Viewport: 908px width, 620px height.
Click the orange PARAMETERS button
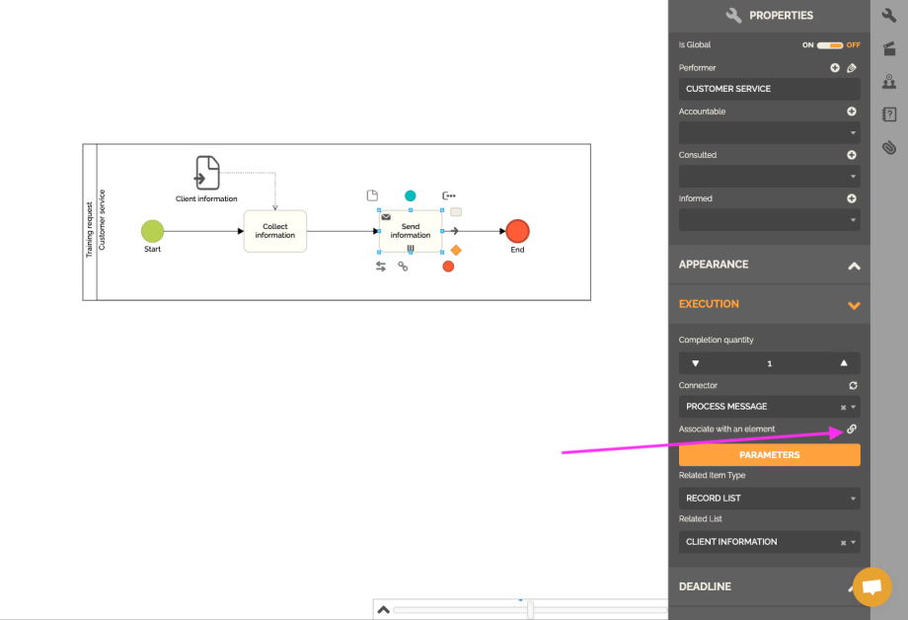(769, 454)
